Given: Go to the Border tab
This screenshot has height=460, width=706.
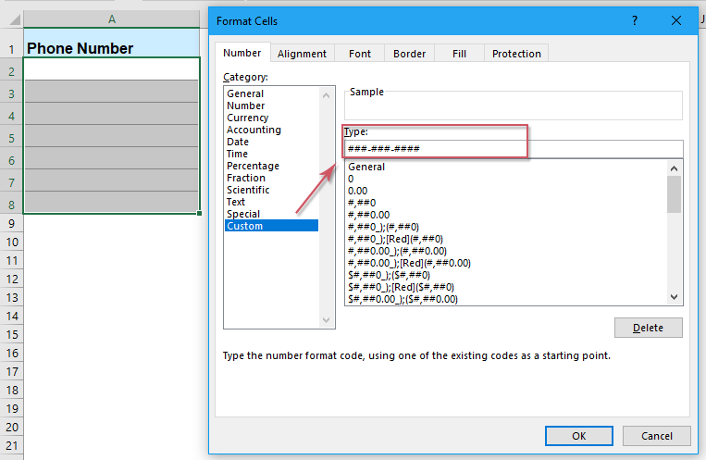Looking at the screenshot, I should [409, 54].
